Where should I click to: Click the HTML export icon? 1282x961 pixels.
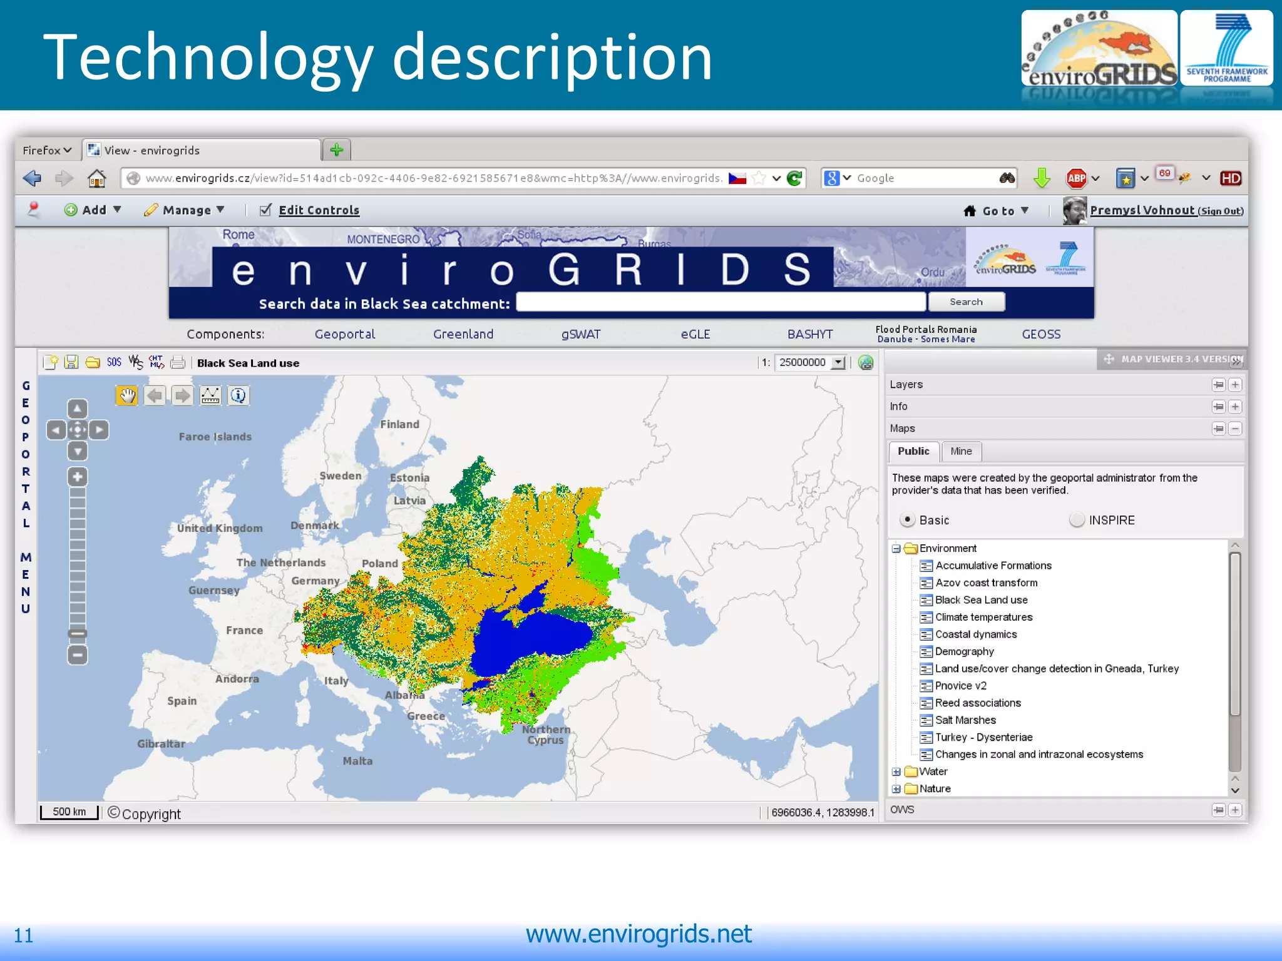pyautogui.click(x=156, y=362)
